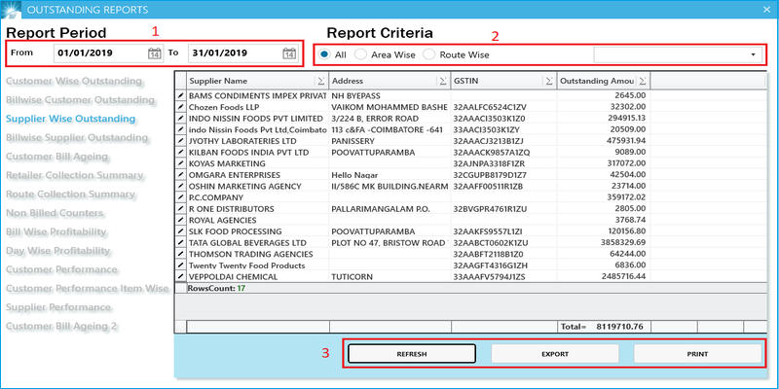Select the Route Wise radio option
Viewport: 779px width, 389px height.
429,54
